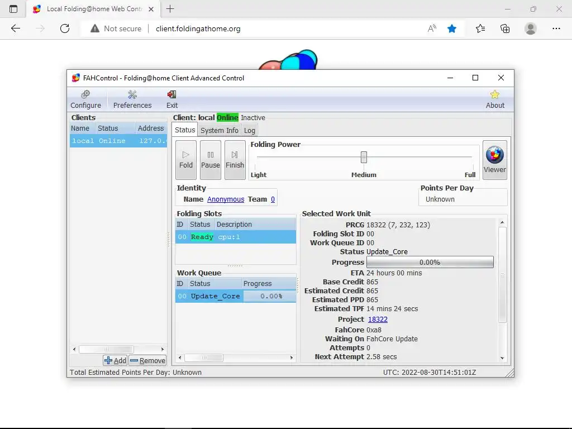Launch the protein Viewer button

[495, 160]
